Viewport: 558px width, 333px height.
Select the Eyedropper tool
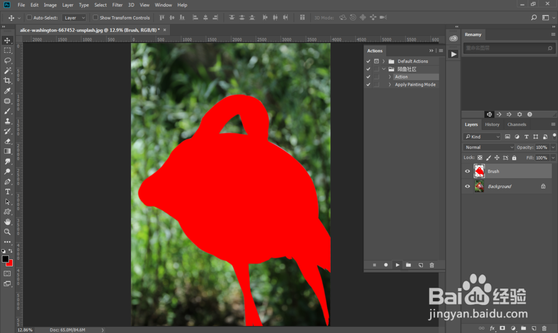[x=7, y=91]
